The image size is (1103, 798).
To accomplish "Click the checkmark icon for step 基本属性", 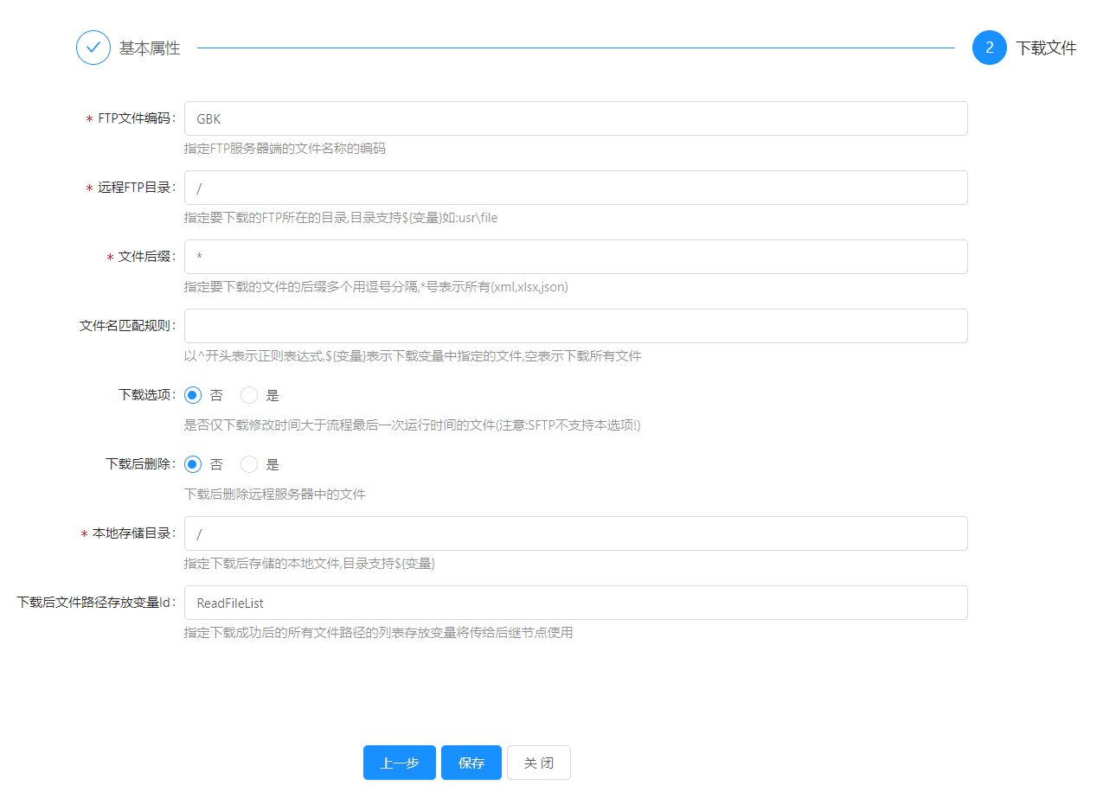I will click(x=93, y=48).
